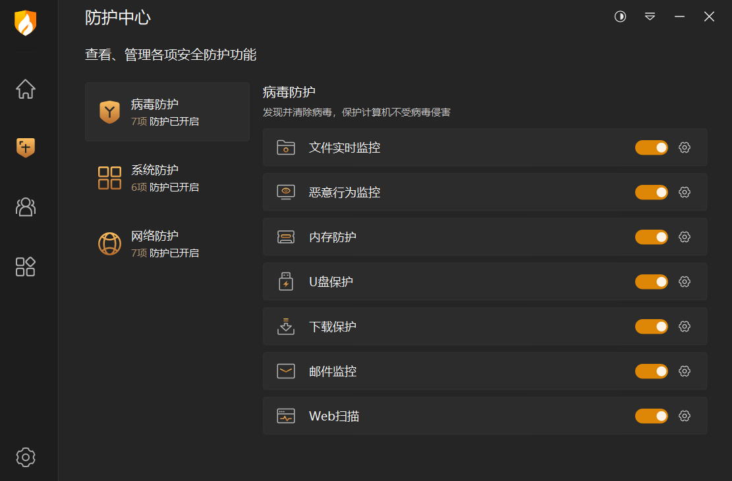Switch to the 系统防护 category
This screenshot has height=481, width=732.
167,178
